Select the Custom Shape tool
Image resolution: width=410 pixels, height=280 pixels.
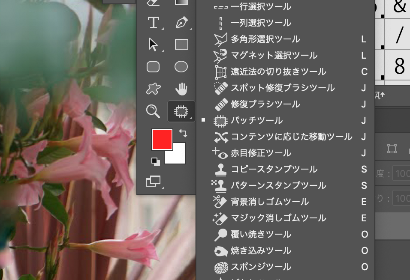(153, 89)
